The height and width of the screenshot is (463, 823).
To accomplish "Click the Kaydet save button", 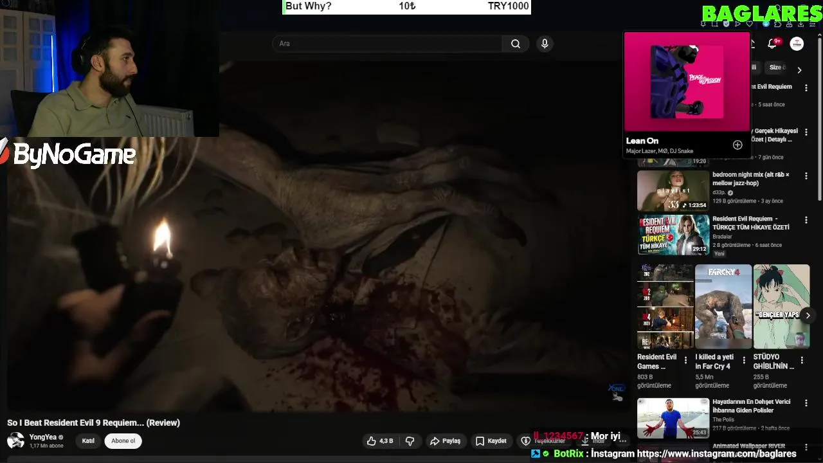I will tap(491, 441).
